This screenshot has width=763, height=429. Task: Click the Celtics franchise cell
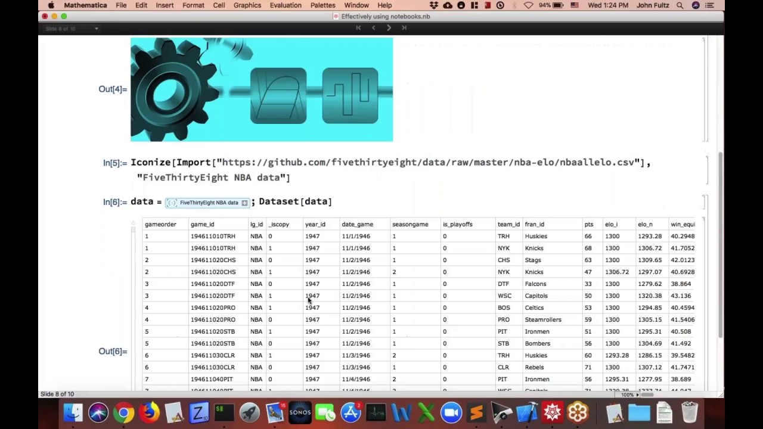pos(534,308)
